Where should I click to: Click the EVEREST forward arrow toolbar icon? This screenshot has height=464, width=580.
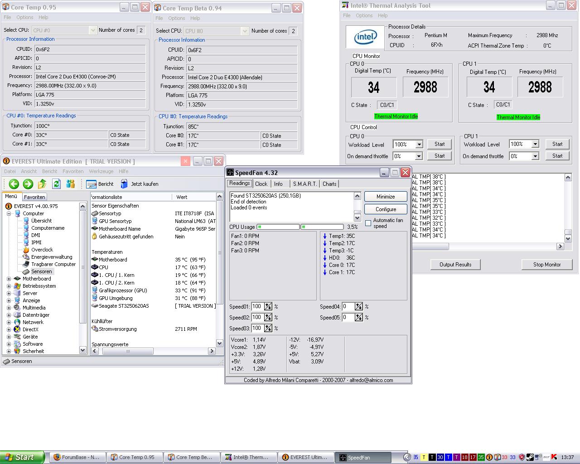point(28,184)
